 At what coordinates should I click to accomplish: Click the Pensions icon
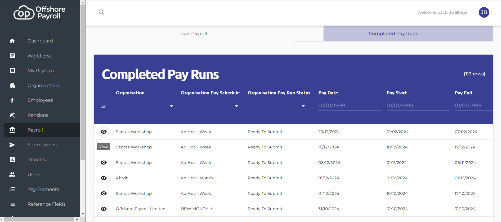[12, 115]
